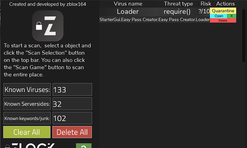
Task: Dismiss Loader result with green X
Action: click(232, 16)
